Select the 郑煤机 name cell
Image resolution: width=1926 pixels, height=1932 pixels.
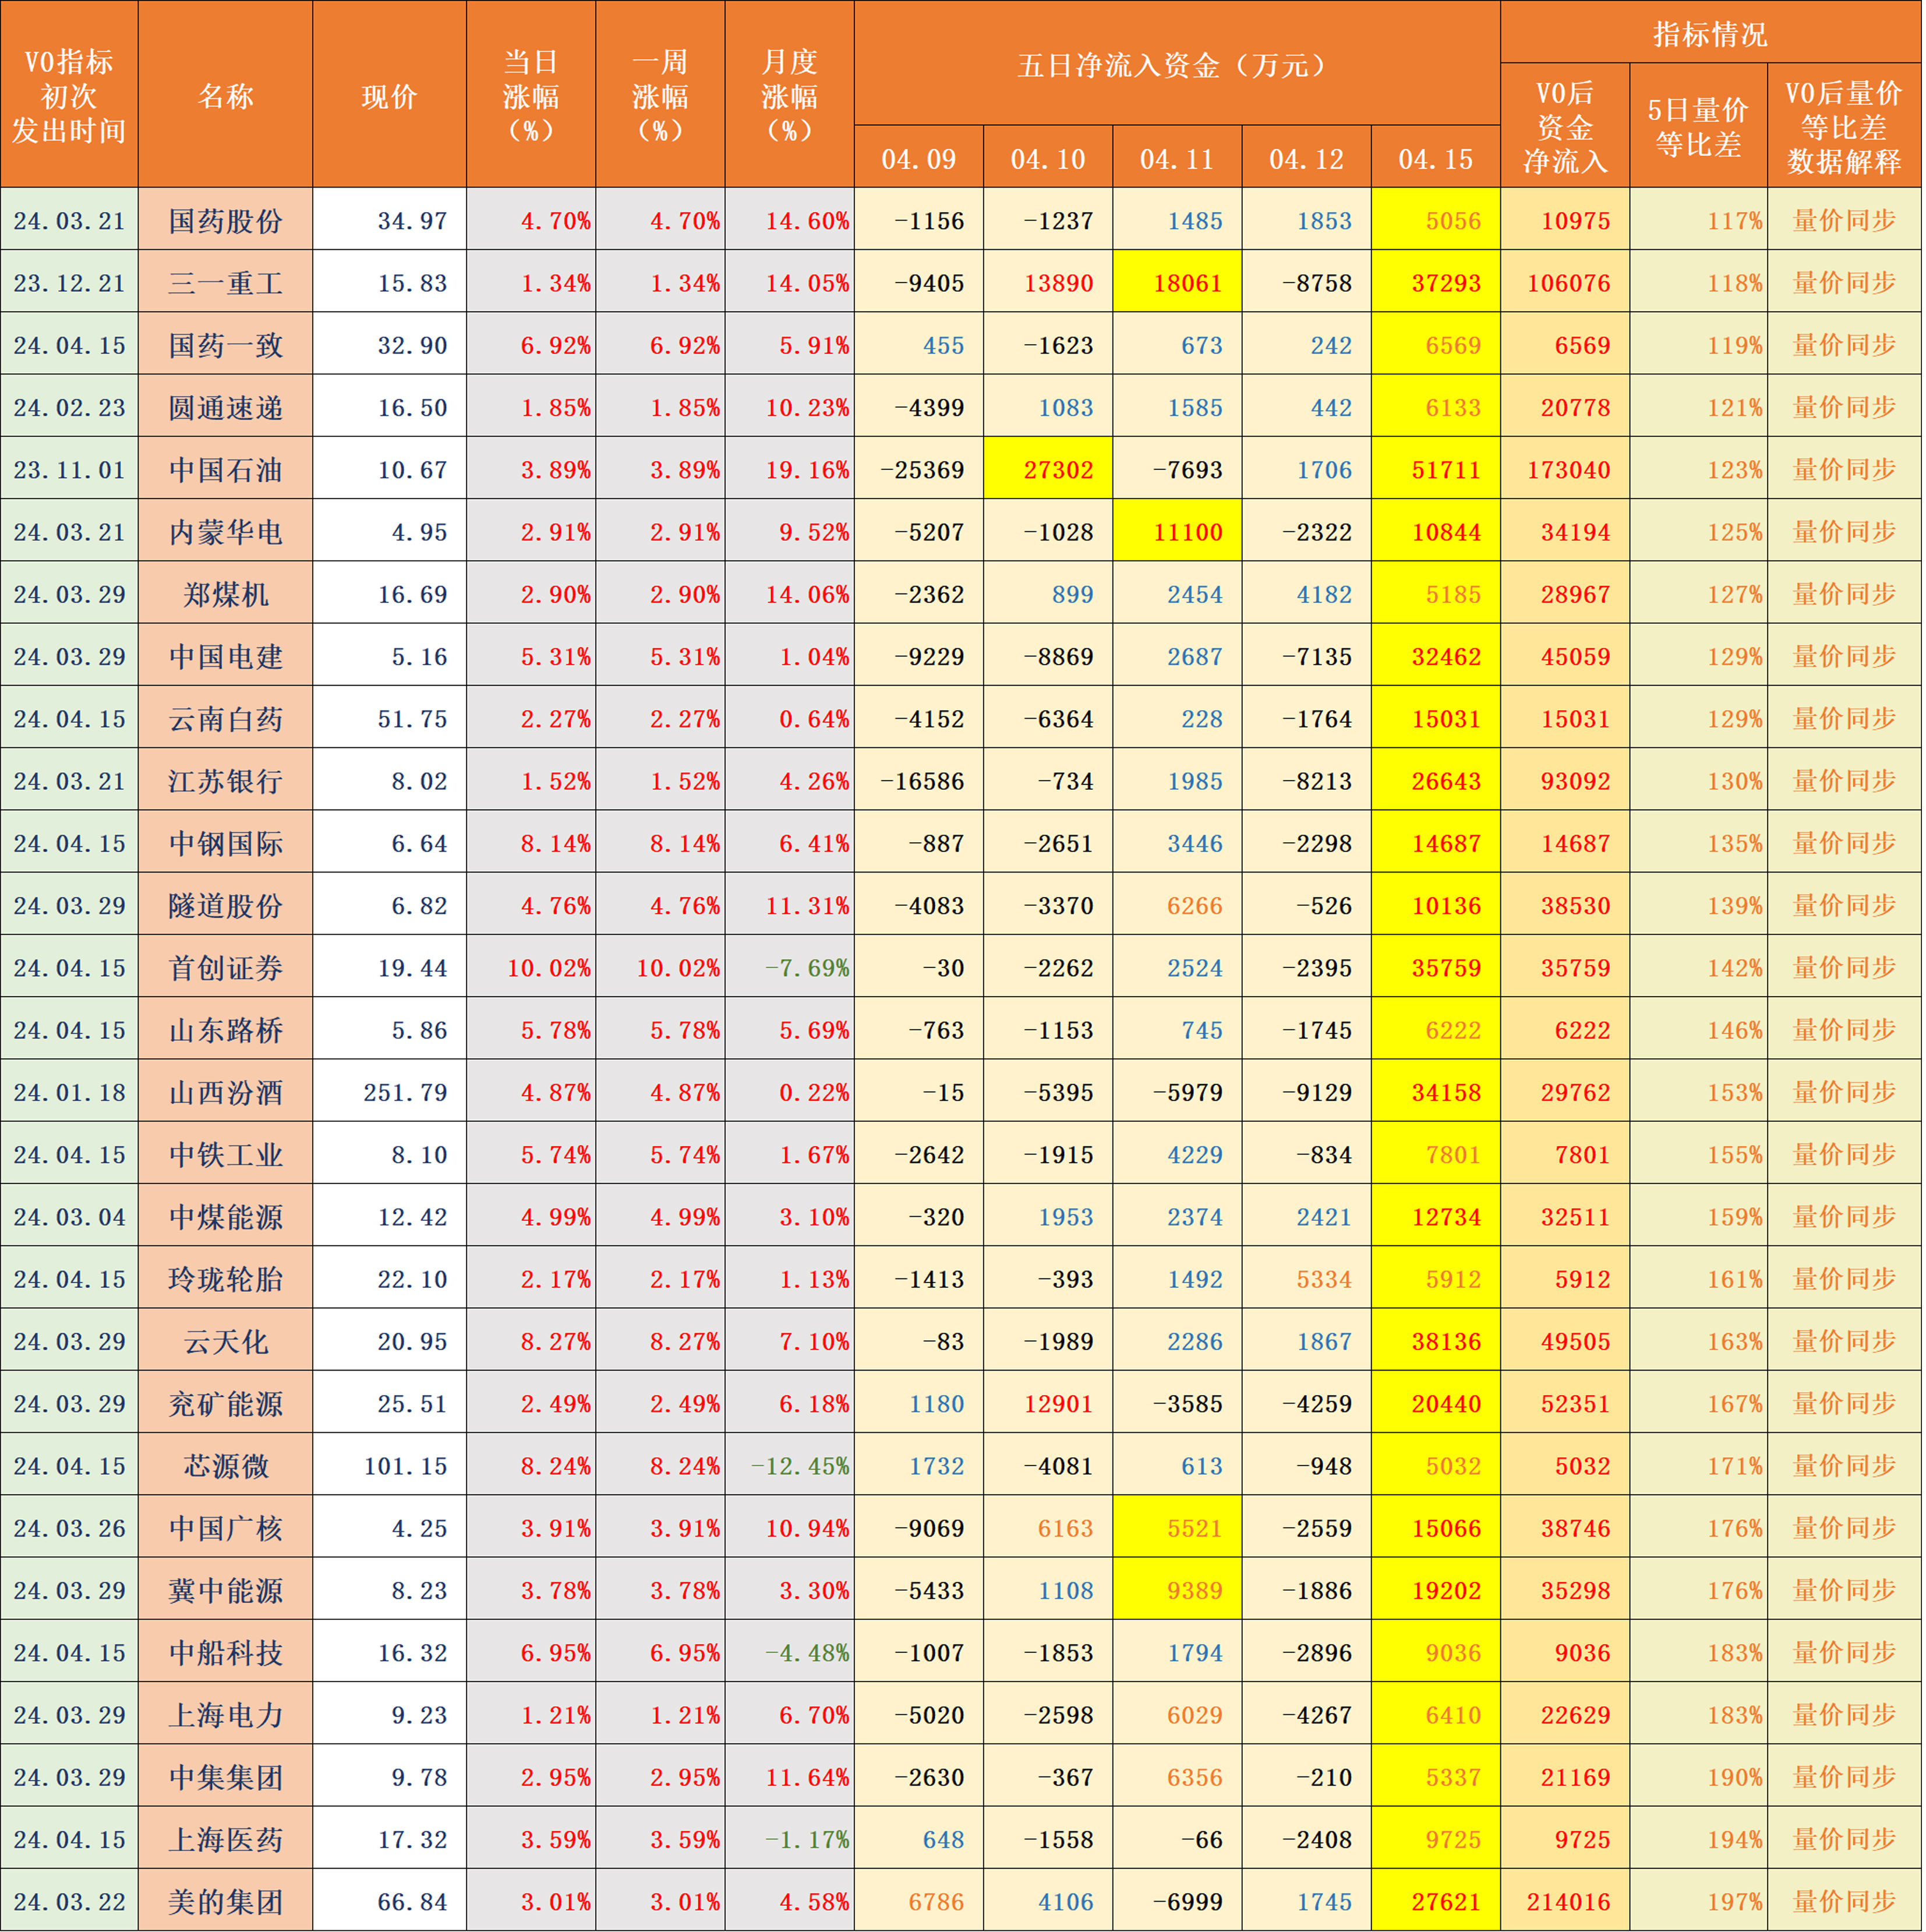click(226, 594)
